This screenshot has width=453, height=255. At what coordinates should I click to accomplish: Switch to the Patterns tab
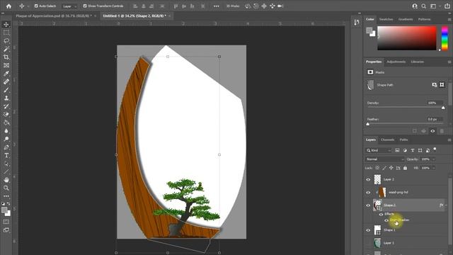coord(424,19)
